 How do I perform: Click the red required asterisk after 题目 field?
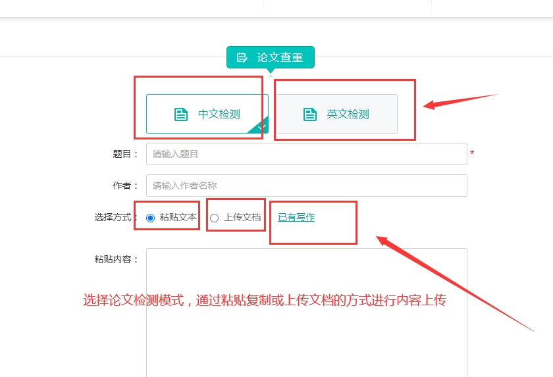click(x=472, y=154)
